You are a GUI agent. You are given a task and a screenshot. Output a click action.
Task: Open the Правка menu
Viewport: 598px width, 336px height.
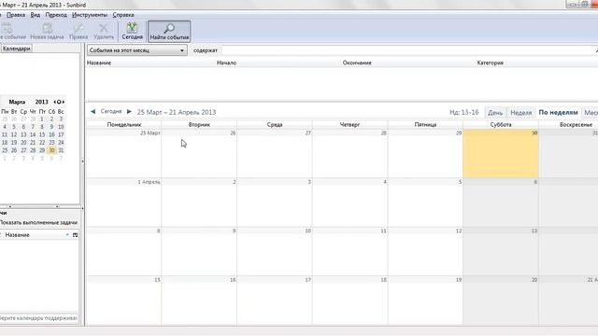16,15
